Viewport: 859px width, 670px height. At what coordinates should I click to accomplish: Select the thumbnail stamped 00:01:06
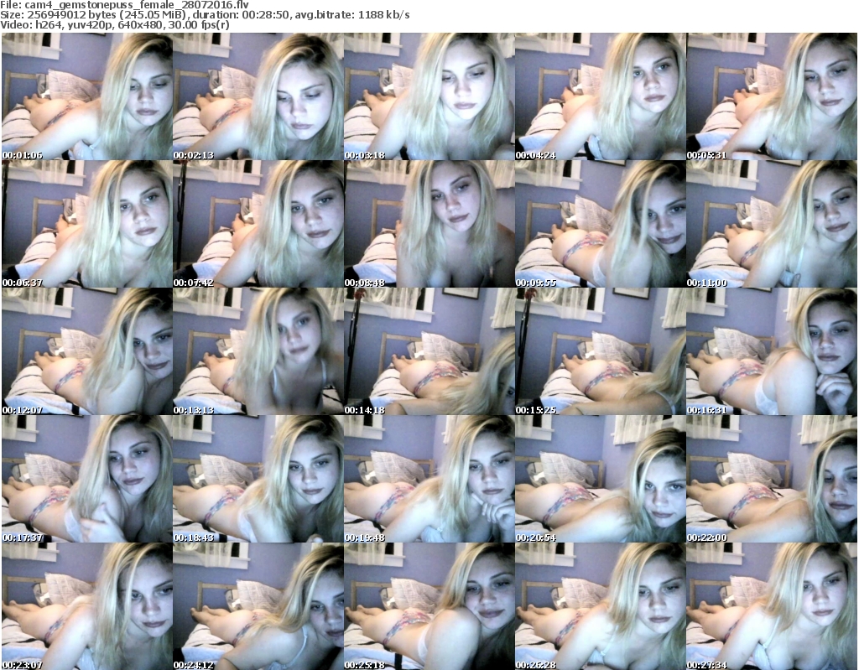coord(87,96)
